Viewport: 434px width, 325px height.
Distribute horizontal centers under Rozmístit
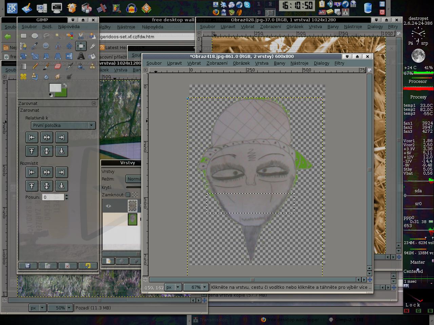click(47, 172)
